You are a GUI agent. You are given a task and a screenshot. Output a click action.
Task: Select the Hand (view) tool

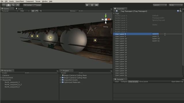click(4, 5)
